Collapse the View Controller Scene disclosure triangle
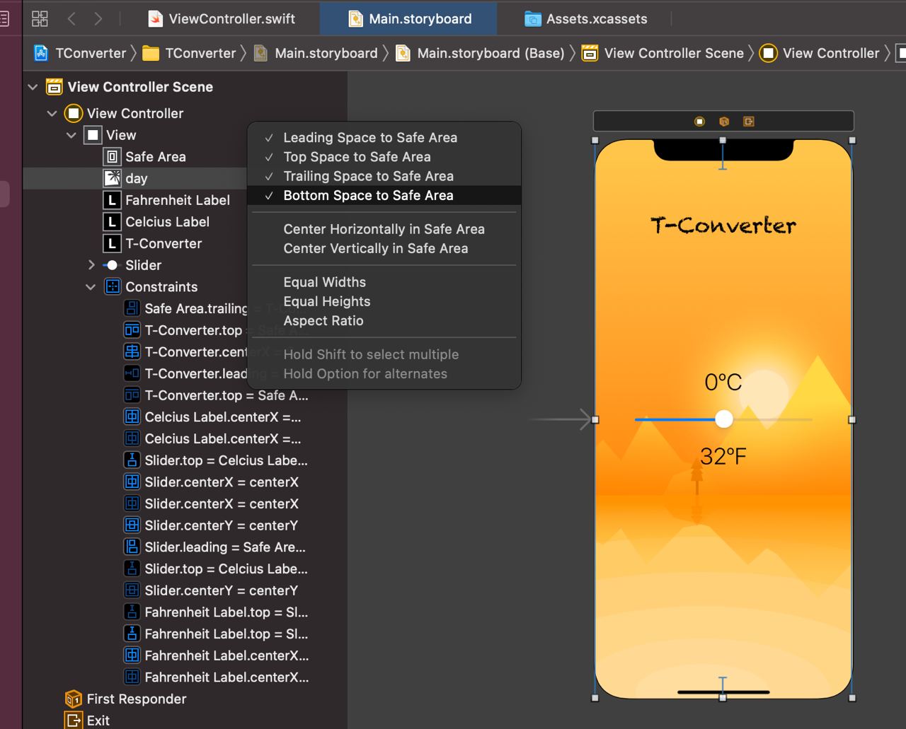Viewport: 906px width, 729px height. pos(33,87)
